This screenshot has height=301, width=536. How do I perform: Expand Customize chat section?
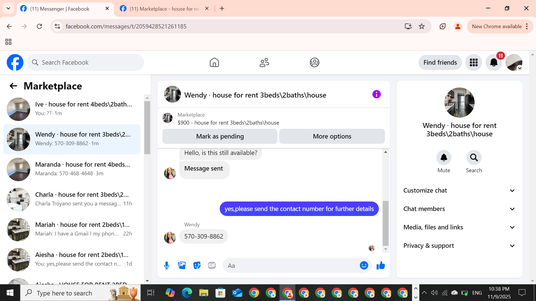click(459, 191)
